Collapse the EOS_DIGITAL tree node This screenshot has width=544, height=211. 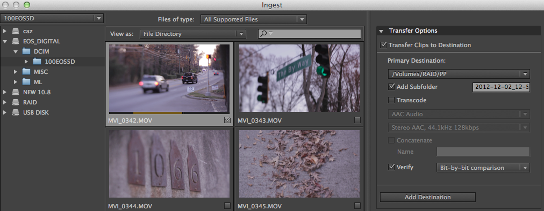pyautogui.click(x=4, y=41)
